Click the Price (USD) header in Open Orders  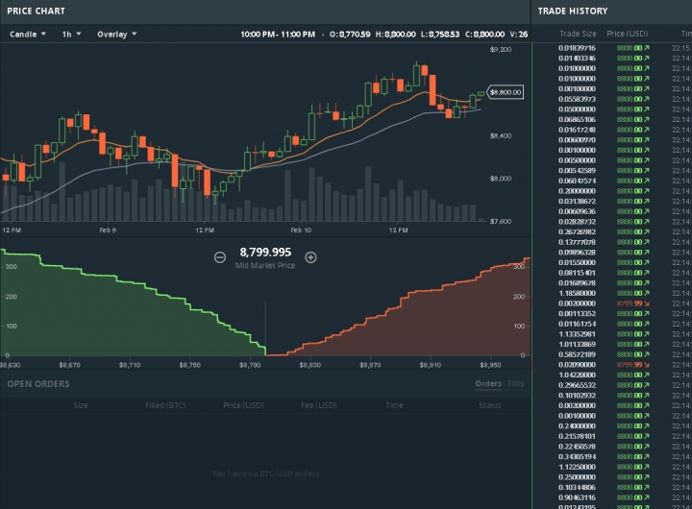pos(243,405)
